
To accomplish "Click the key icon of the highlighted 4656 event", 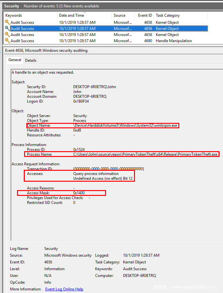I will click(x=7, y=29).
